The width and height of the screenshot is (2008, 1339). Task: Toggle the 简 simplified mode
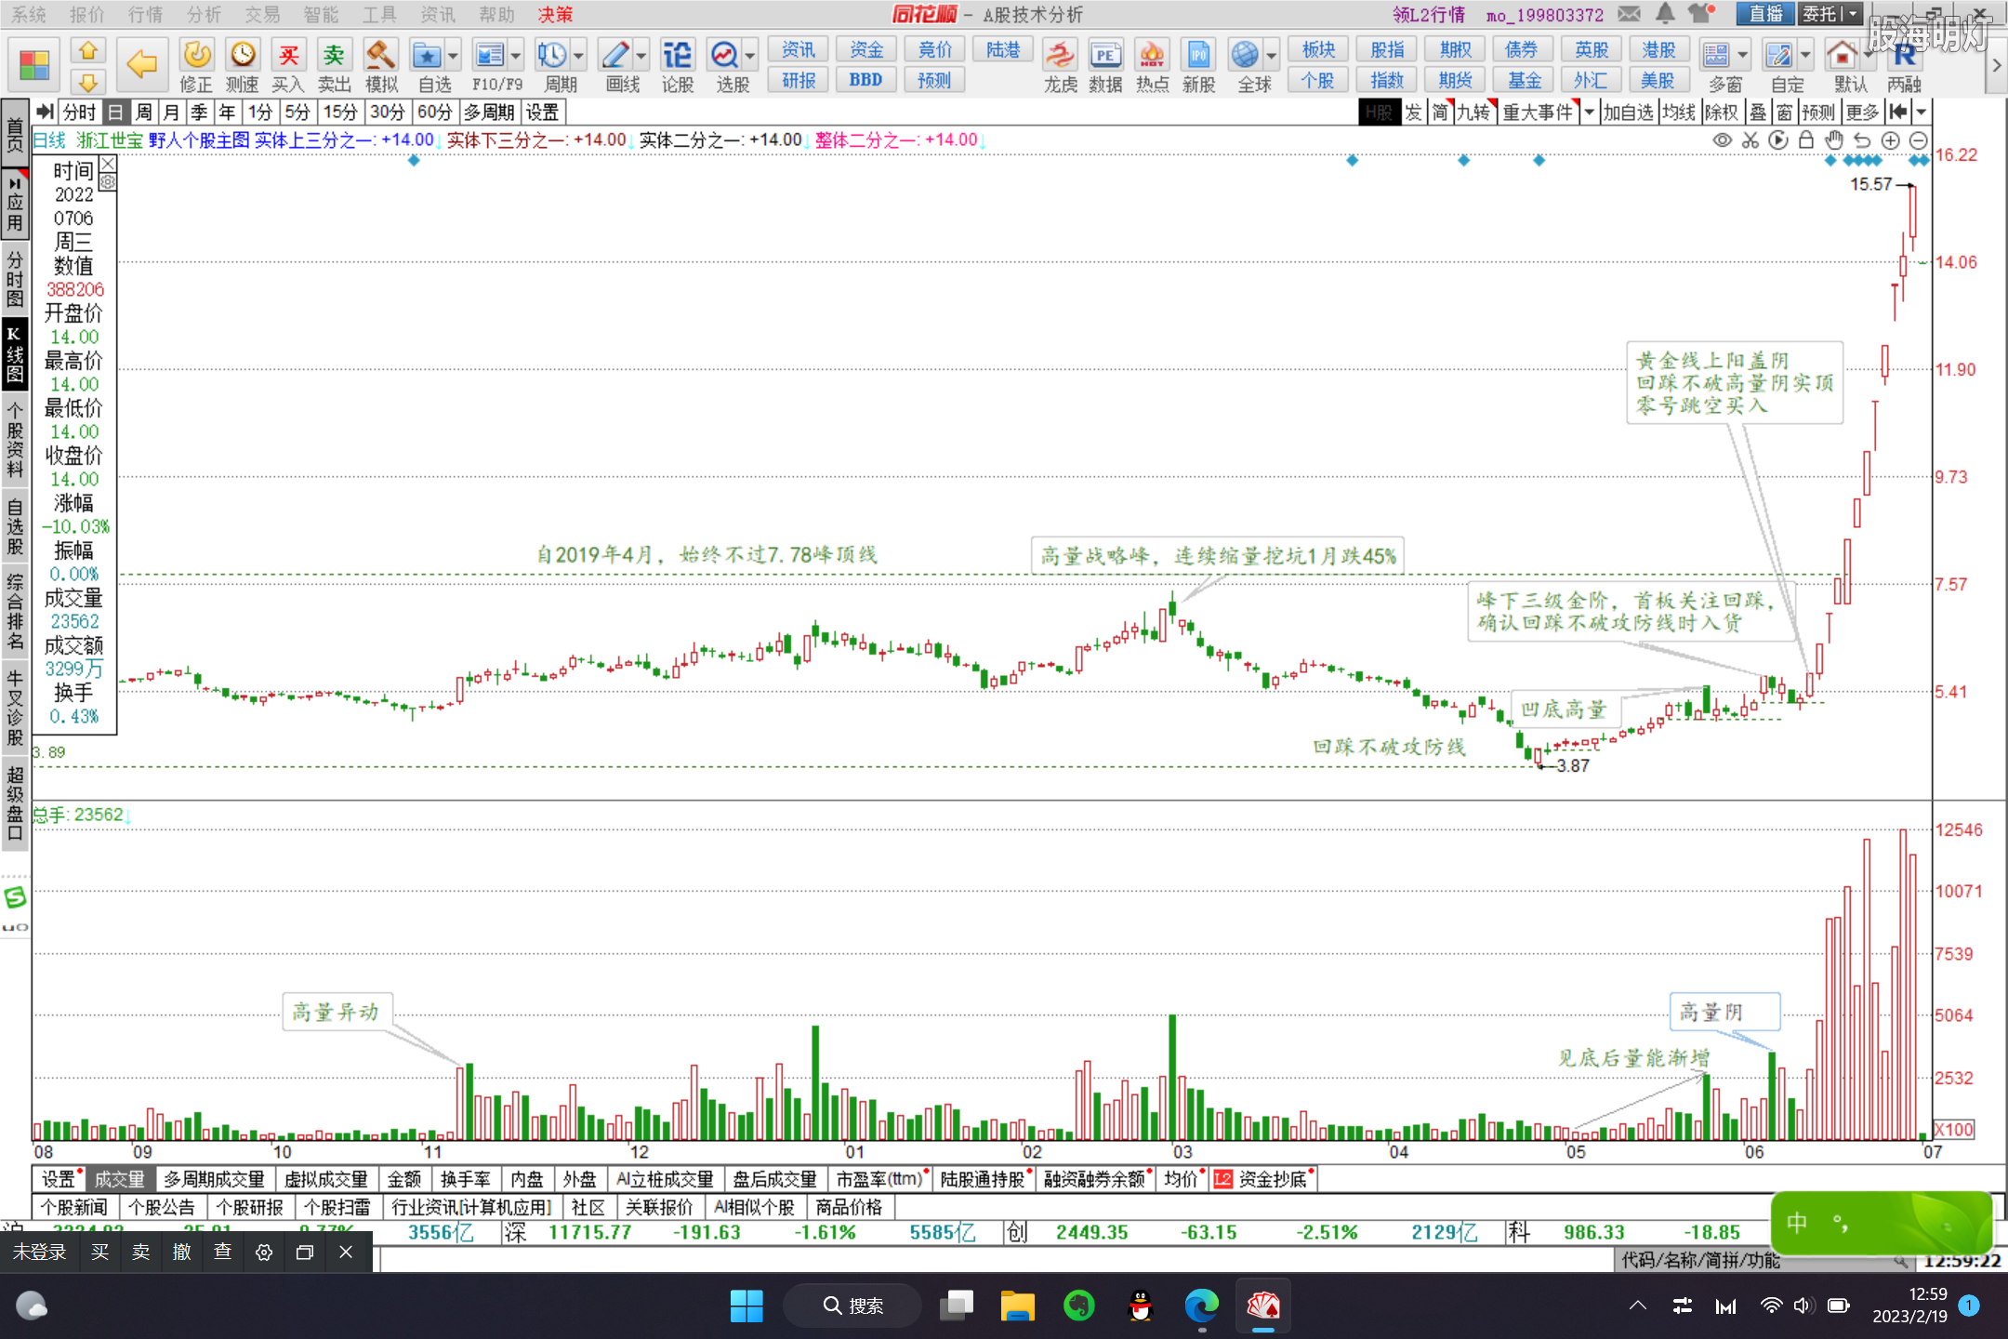[x=1440, y=113]
